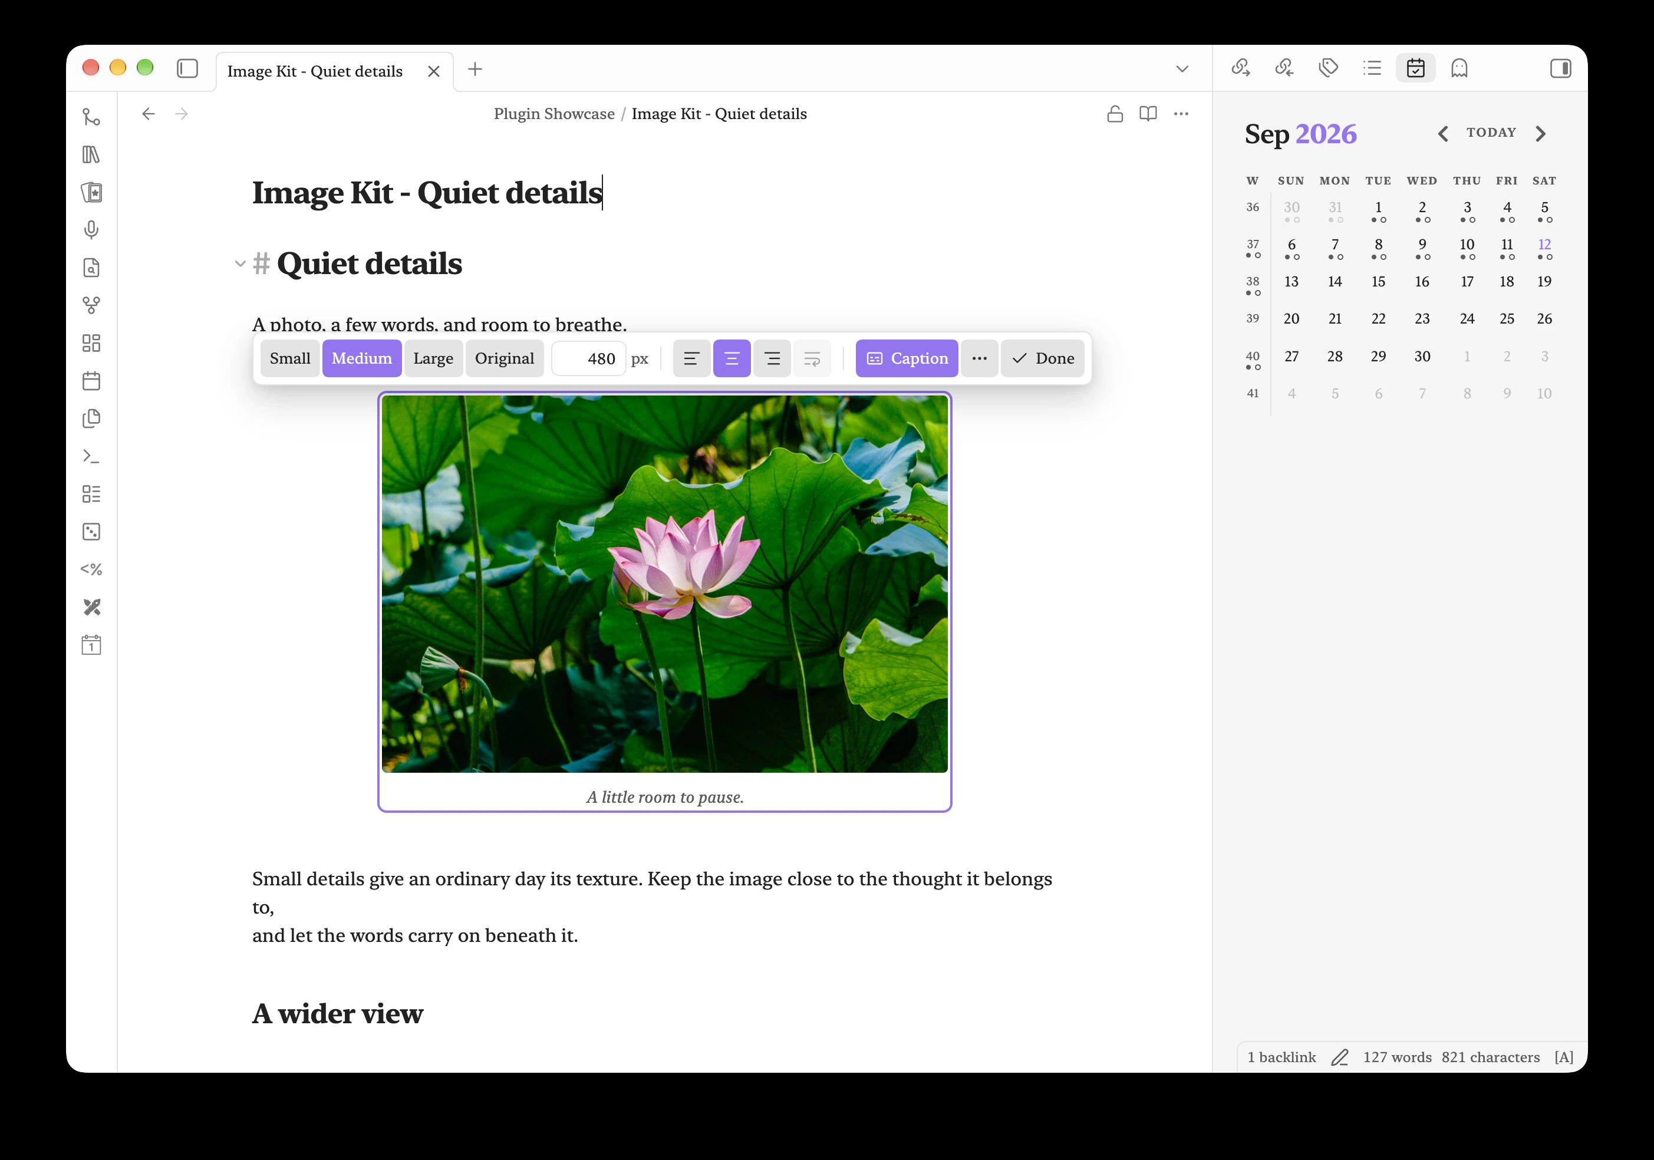Select the lotus flower image
1654x1160 pixels.
pyautogui.click(x=664, y=584)
